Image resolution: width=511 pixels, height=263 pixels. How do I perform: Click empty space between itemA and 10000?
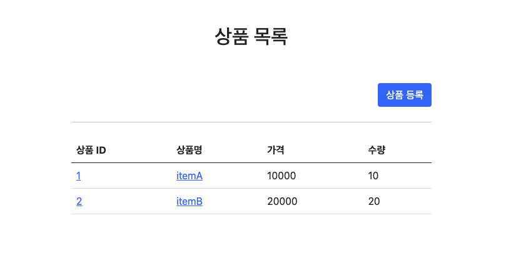(x=235, y=176)
